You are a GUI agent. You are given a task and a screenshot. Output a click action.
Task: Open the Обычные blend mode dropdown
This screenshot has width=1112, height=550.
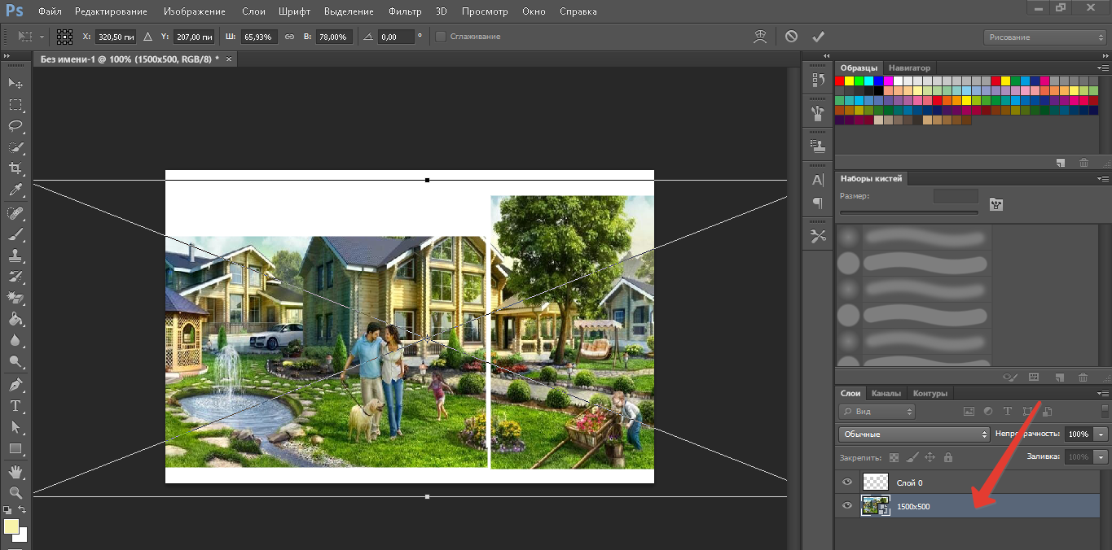pos(913,434)
